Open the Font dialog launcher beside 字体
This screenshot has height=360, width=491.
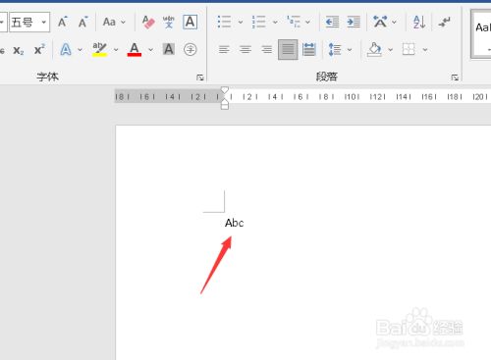click(200, 77)
